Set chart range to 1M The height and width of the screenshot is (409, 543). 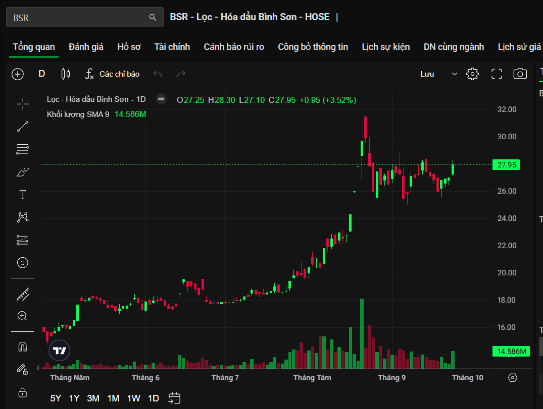(113, 398)
